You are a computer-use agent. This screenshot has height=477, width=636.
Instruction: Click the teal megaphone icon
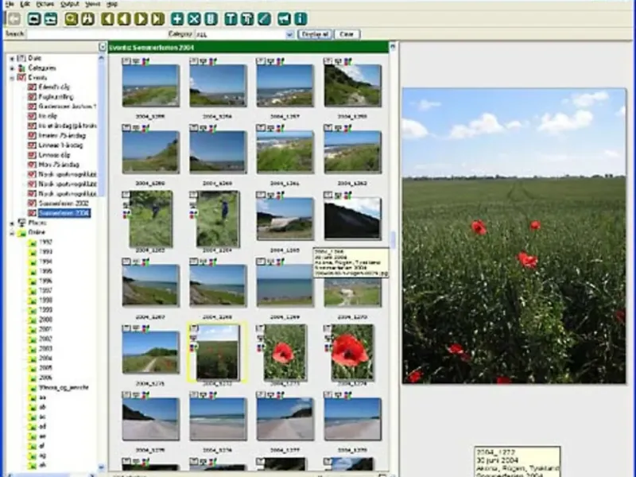click(284, 18)
